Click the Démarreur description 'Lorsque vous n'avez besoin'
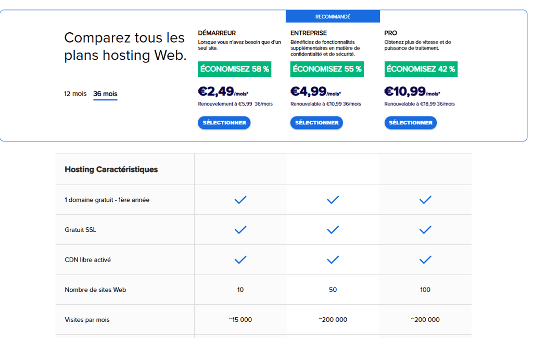 (x=239, y=45)
